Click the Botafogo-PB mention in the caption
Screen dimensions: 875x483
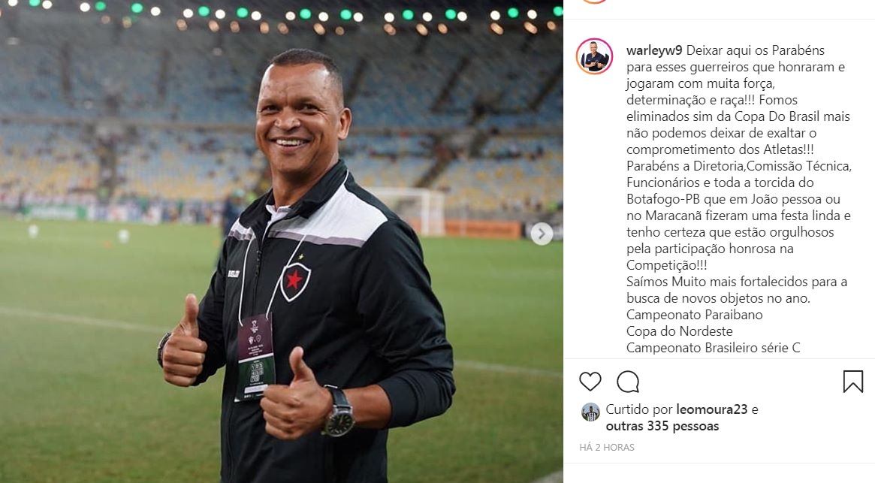pyautogui.click(x=663, y=199)
